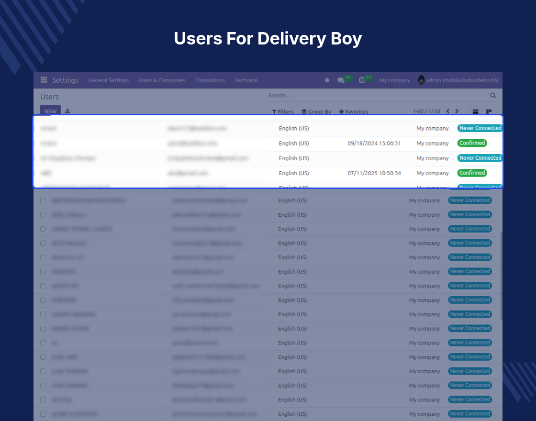Open the Group By dropdown
Viewport: 536px width, 421px height.
point(316,111)
